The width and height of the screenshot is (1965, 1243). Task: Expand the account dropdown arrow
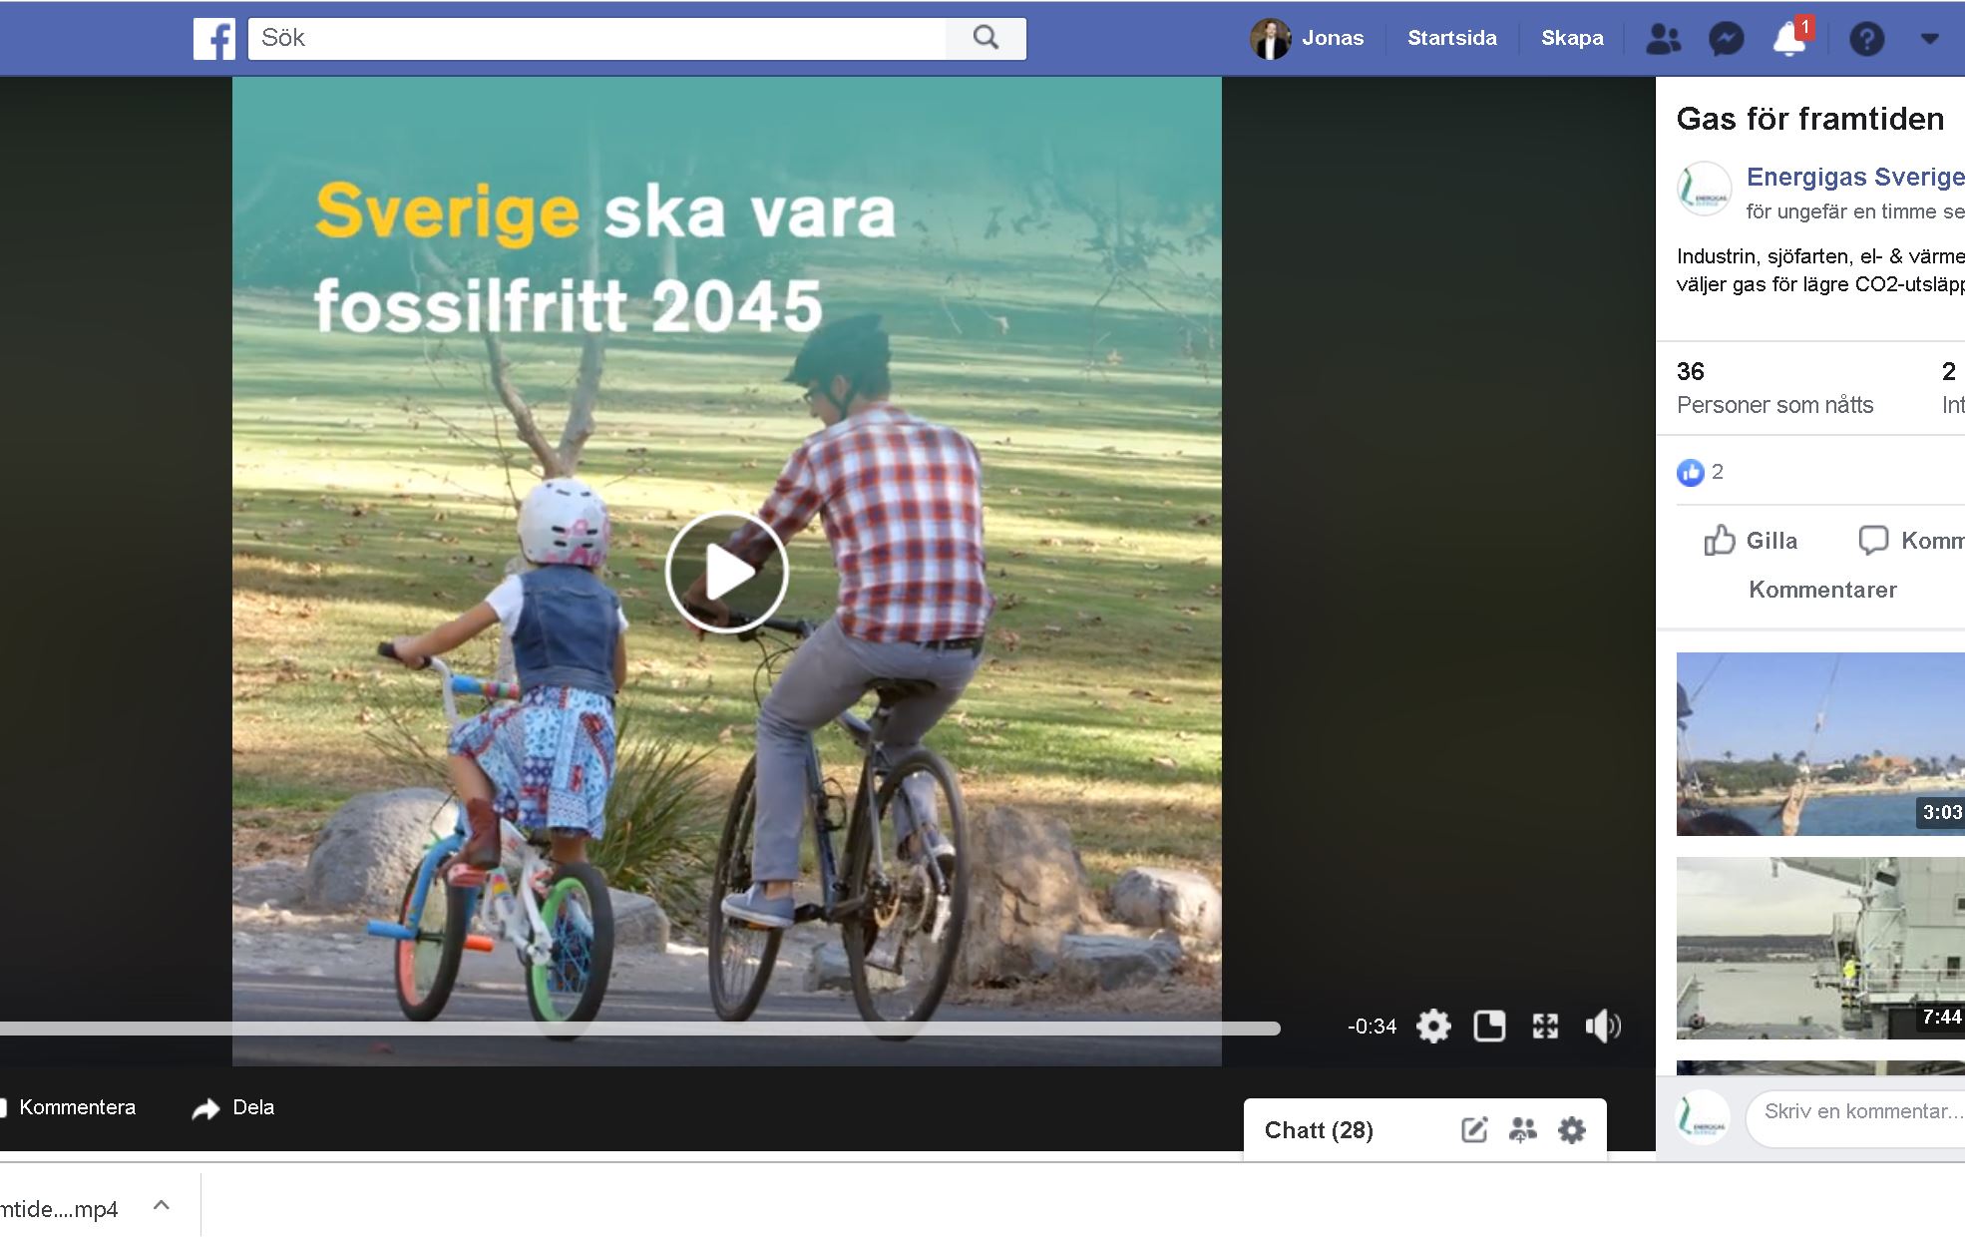click(1930, 39)
